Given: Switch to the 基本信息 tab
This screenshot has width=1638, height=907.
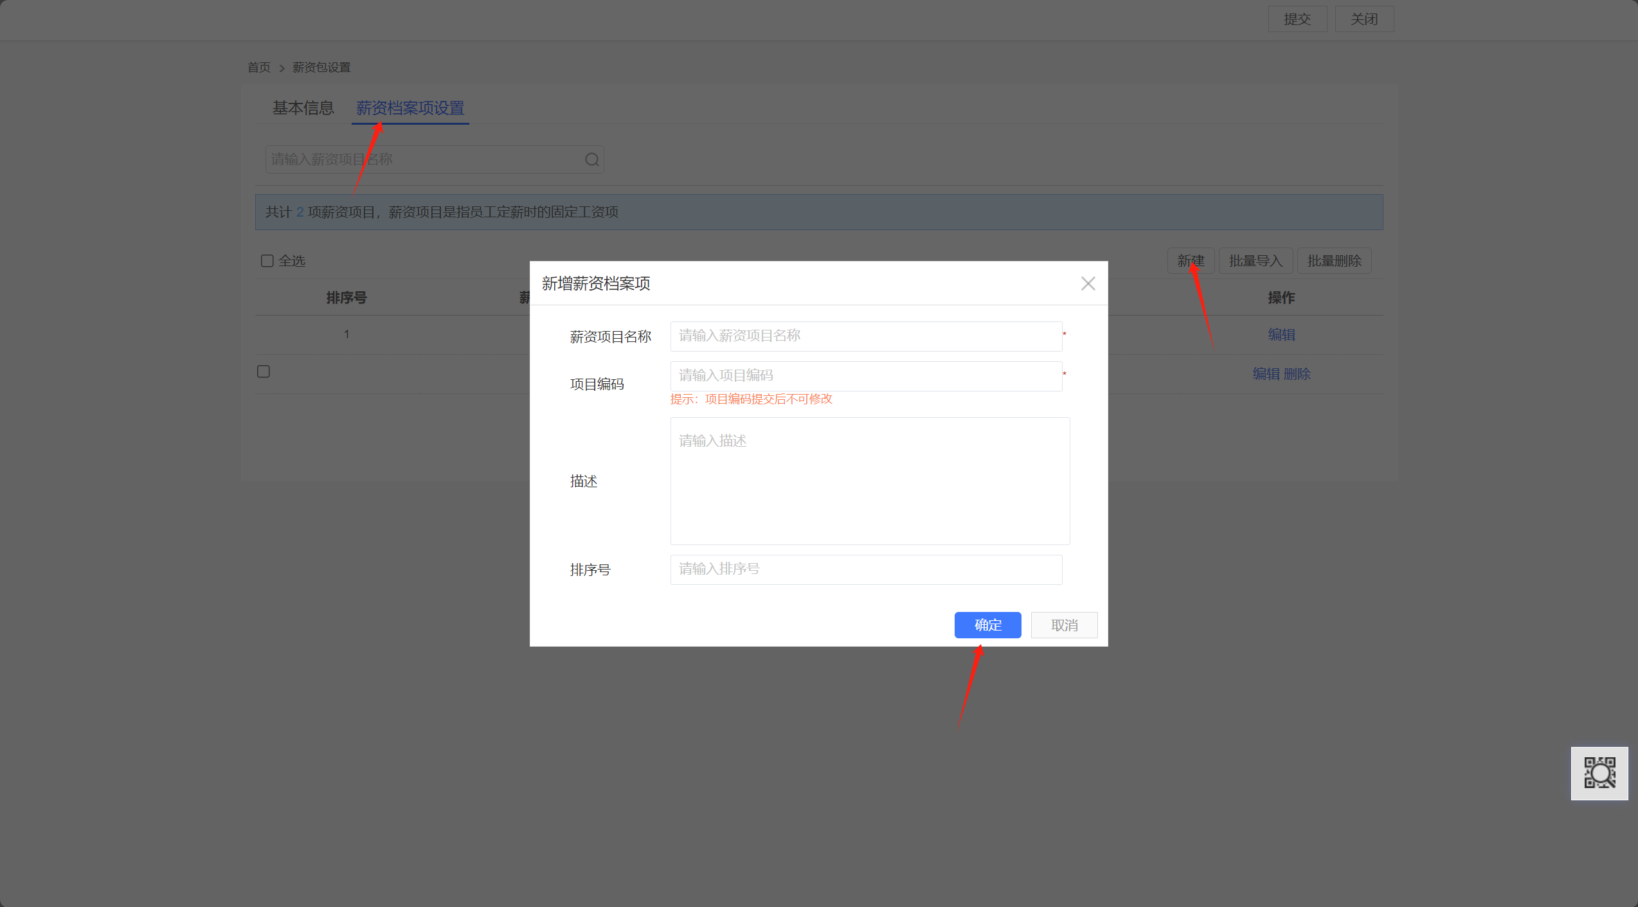Looking at the screenshot, I should (303, 108).
